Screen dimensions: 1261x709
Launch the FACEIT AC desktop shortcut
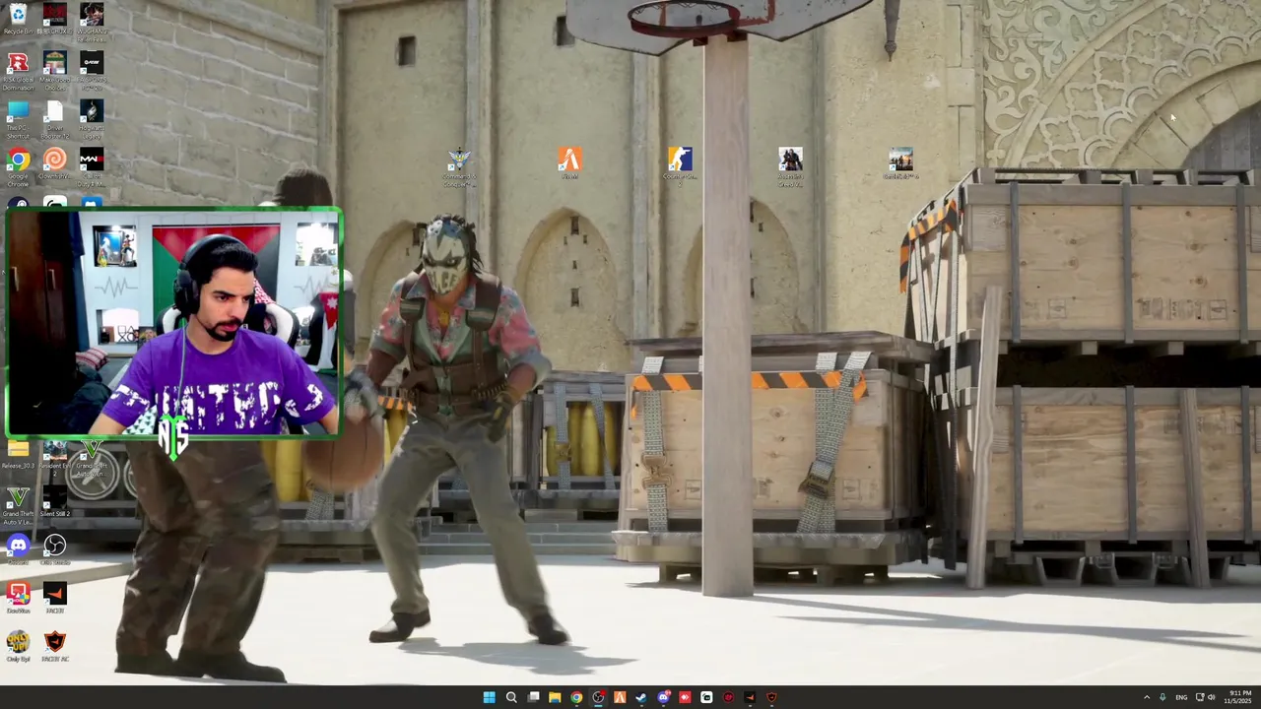(54, 646)
